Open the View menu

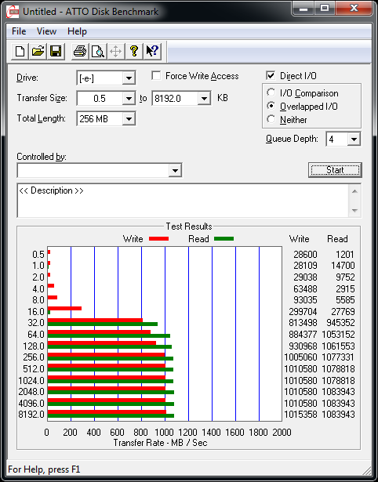point(46,31)
